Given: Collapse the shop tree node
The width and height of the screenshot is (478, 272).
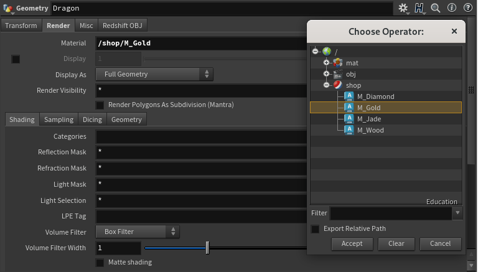Looking at the screenshot, I should click(x=326, y=85).
